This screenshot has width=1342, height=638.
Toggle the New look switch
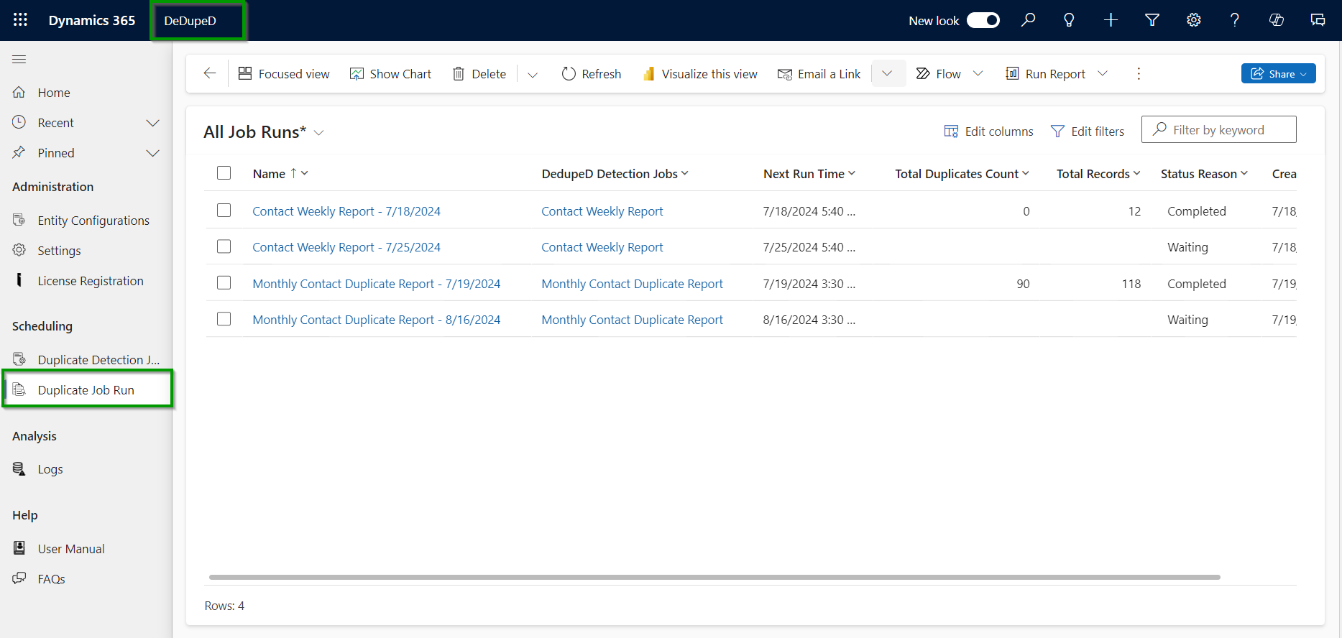pos(983,20)
